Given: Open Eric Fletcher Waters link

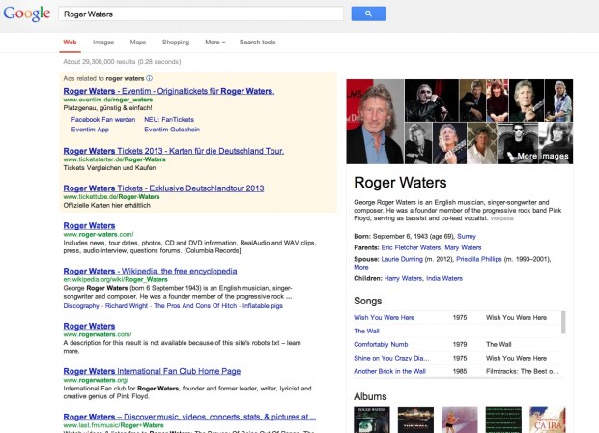Looking at the screenshot, I should [x=411, y=247].
